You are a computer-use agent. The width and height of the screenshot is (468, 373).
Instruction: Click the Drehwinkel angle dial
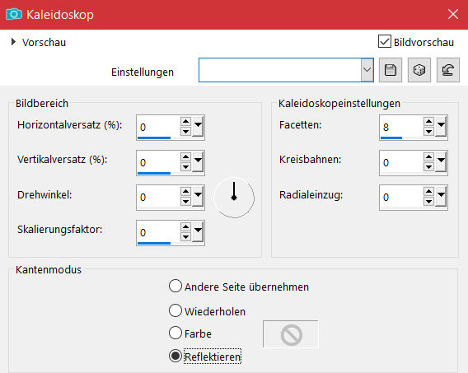[234, 198]
